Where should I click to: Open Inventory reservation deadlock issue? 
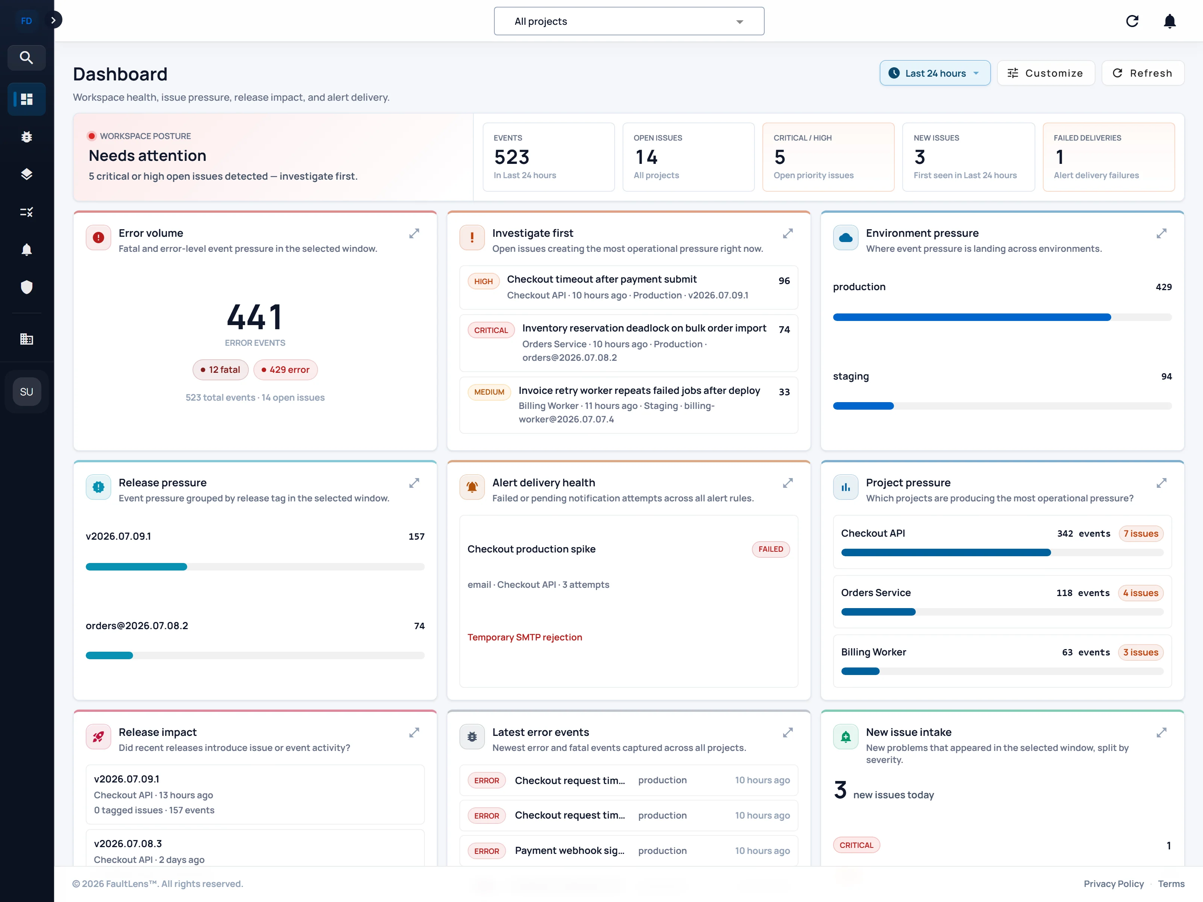pos(629,343)
